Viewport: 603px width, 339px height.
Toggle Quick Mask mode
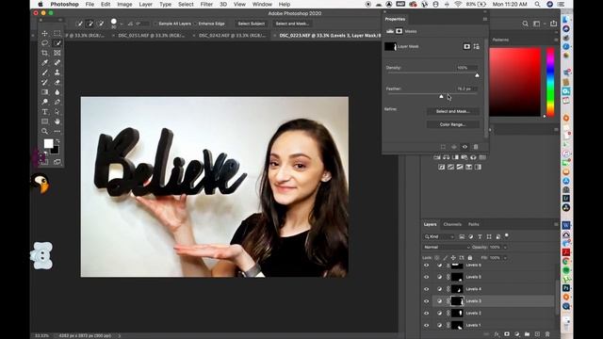click(x=44, y=162)
